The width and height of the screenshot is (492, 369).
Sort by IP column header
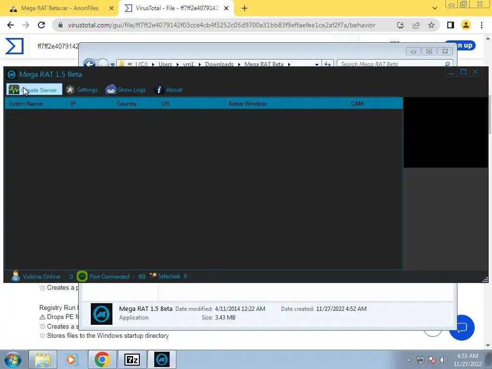click(89, 104)
